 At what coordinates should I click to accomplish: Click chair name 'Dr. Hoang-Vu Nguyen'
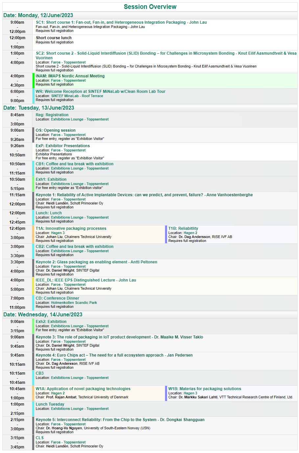tap(64, 428)
